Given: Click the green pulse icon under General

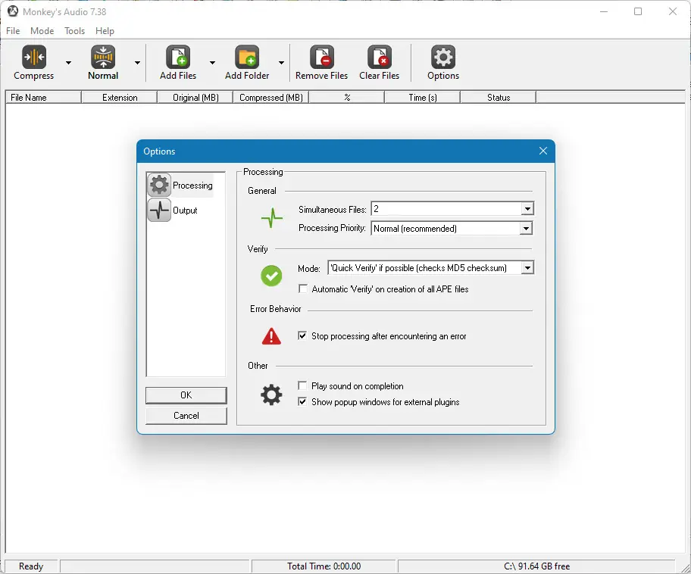Looking at the screenshot, I should coord(272,218).
